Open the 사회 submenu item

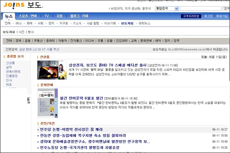(40, 23)
